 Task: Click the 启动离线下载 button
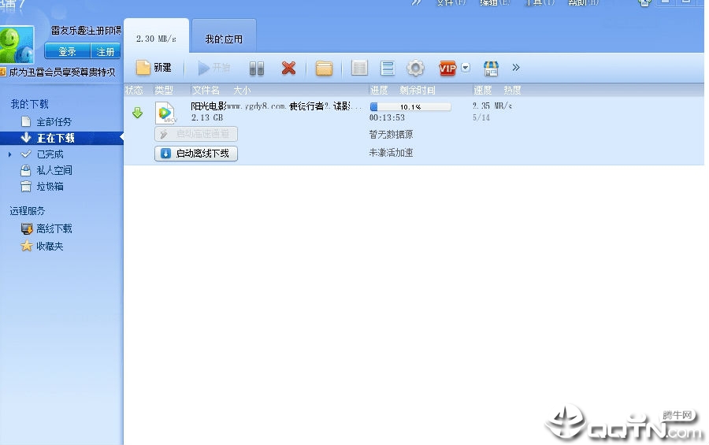tap(196, 154)
